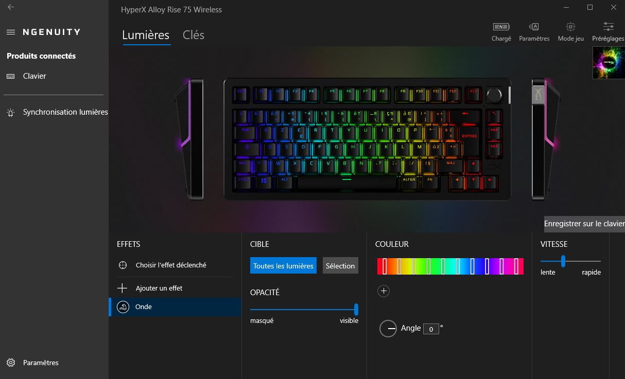This screenshot has height=379, width=625.
Task: Click the angle dial icon
Action: [x=388, y=328]
